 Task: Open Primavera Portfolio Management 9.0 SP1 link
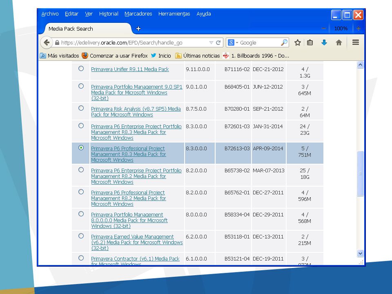coord(137,92)
